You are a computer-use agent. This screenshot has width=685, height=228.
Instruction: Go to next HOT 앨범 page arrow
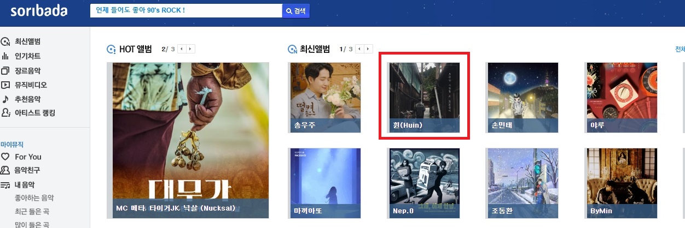[190, 49]
